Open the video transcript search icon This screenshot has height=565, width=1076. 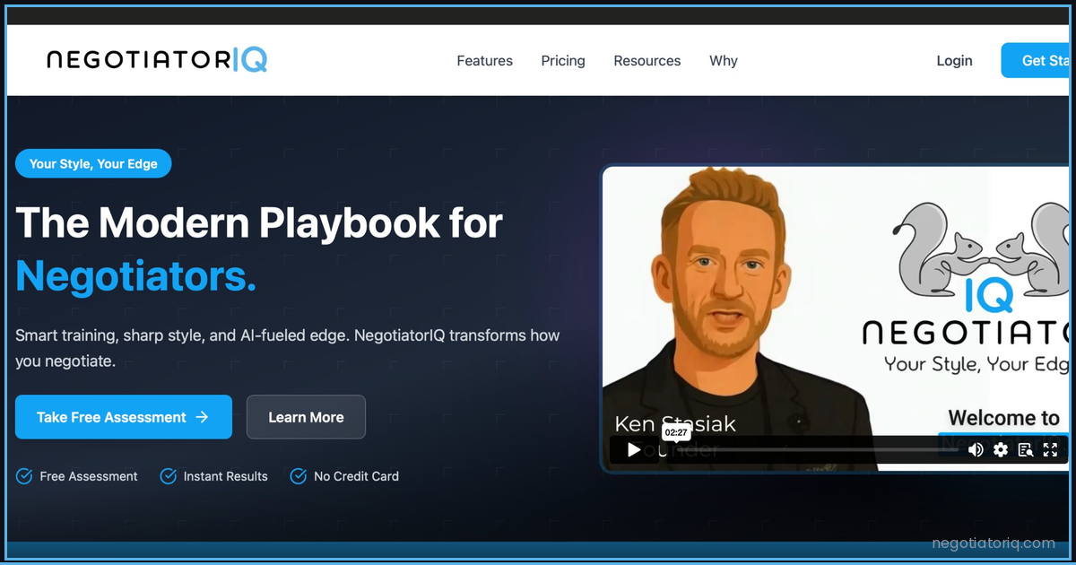[1026, 450]
